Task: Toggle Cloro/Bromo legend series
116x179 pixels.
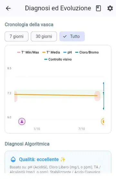Action: tap(87, 52)
